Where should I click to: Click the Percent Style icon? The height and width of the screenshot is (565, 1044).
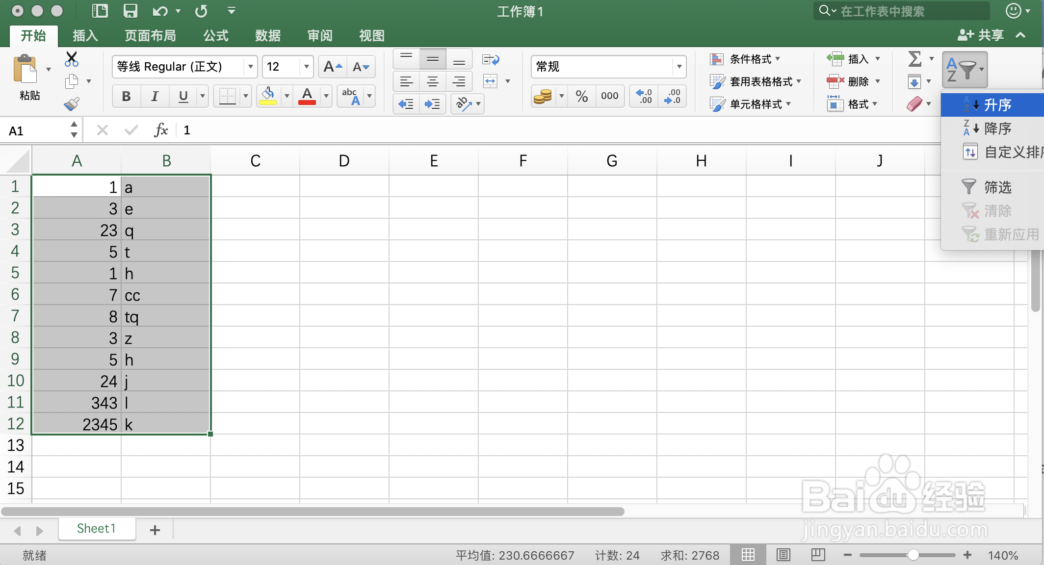pos(581,96)
